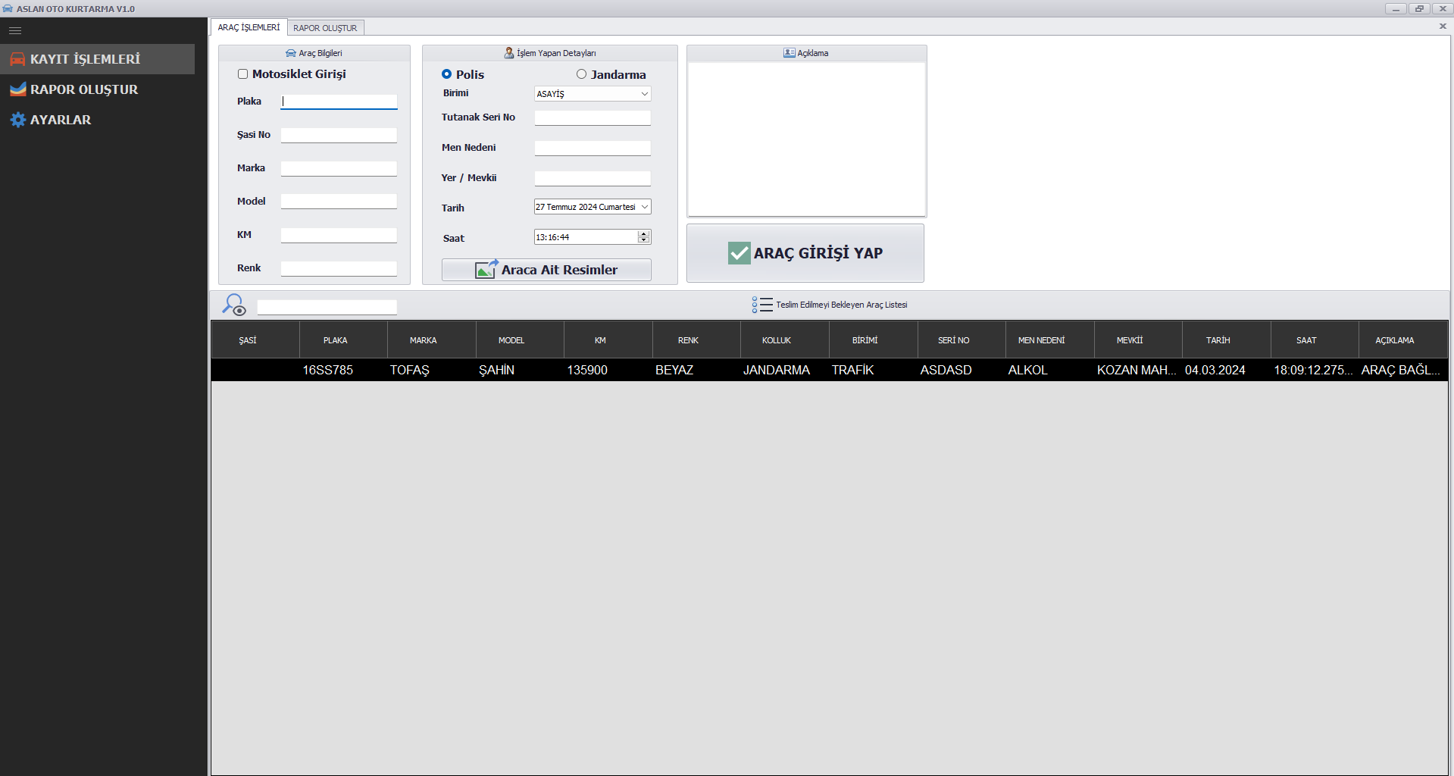The image size is (1454, 776).
Task: Click the ŞAHİN model cell
Action: (x=520, y=370)
